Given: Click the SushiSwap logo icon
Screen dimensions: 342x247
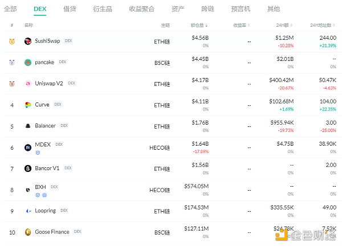Looking at the screenshot, I should (28, 41).
